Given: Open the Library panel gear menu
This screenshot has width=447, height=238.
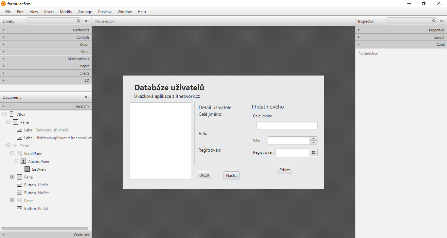Looking at the screenshot, I should click(x=87, y=21).
